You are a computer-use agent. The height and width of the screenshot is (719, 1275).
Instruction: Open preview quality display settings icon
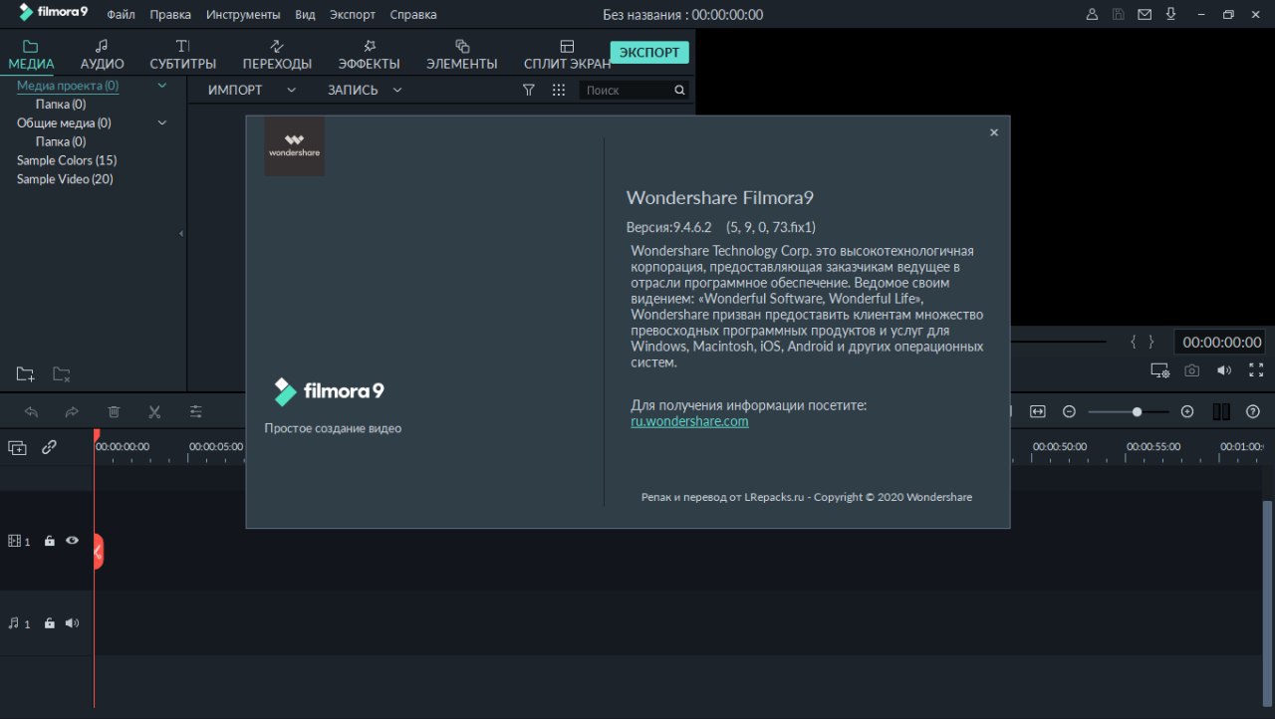pos(1159,370)
